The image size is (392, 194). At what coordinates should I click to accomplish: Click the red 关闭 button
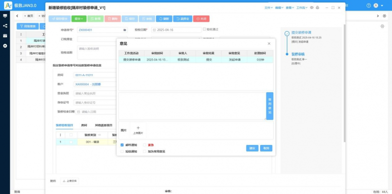point(201,18)
